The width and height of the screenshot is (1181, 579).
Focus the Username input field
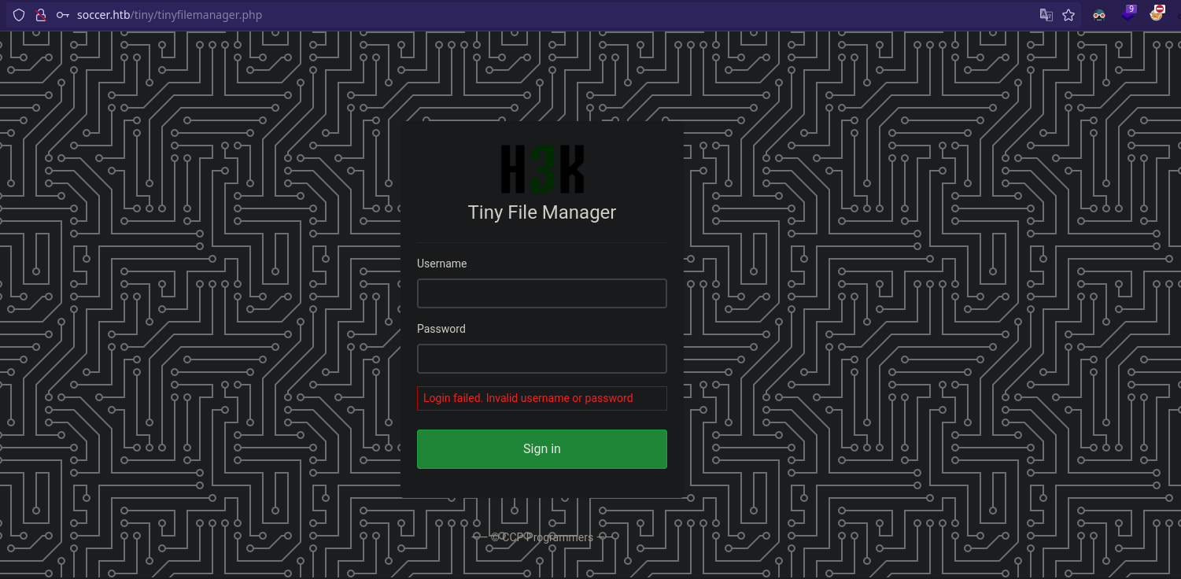(541, 293)
